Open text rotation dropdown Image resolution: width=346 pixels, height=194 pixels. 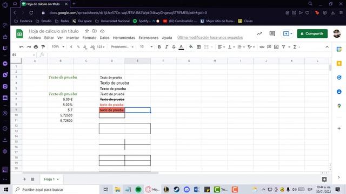pyautogui.click(x=251, y=47)
